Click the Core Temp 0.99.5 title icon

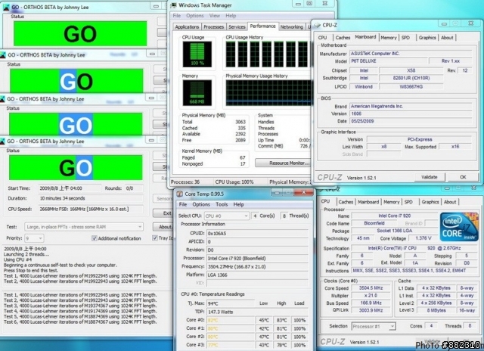pos(179,194)
